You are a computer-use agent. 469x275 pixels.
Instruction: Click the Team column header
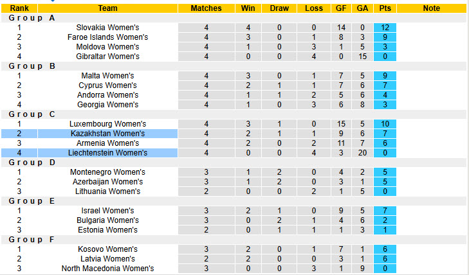[107, 8]
